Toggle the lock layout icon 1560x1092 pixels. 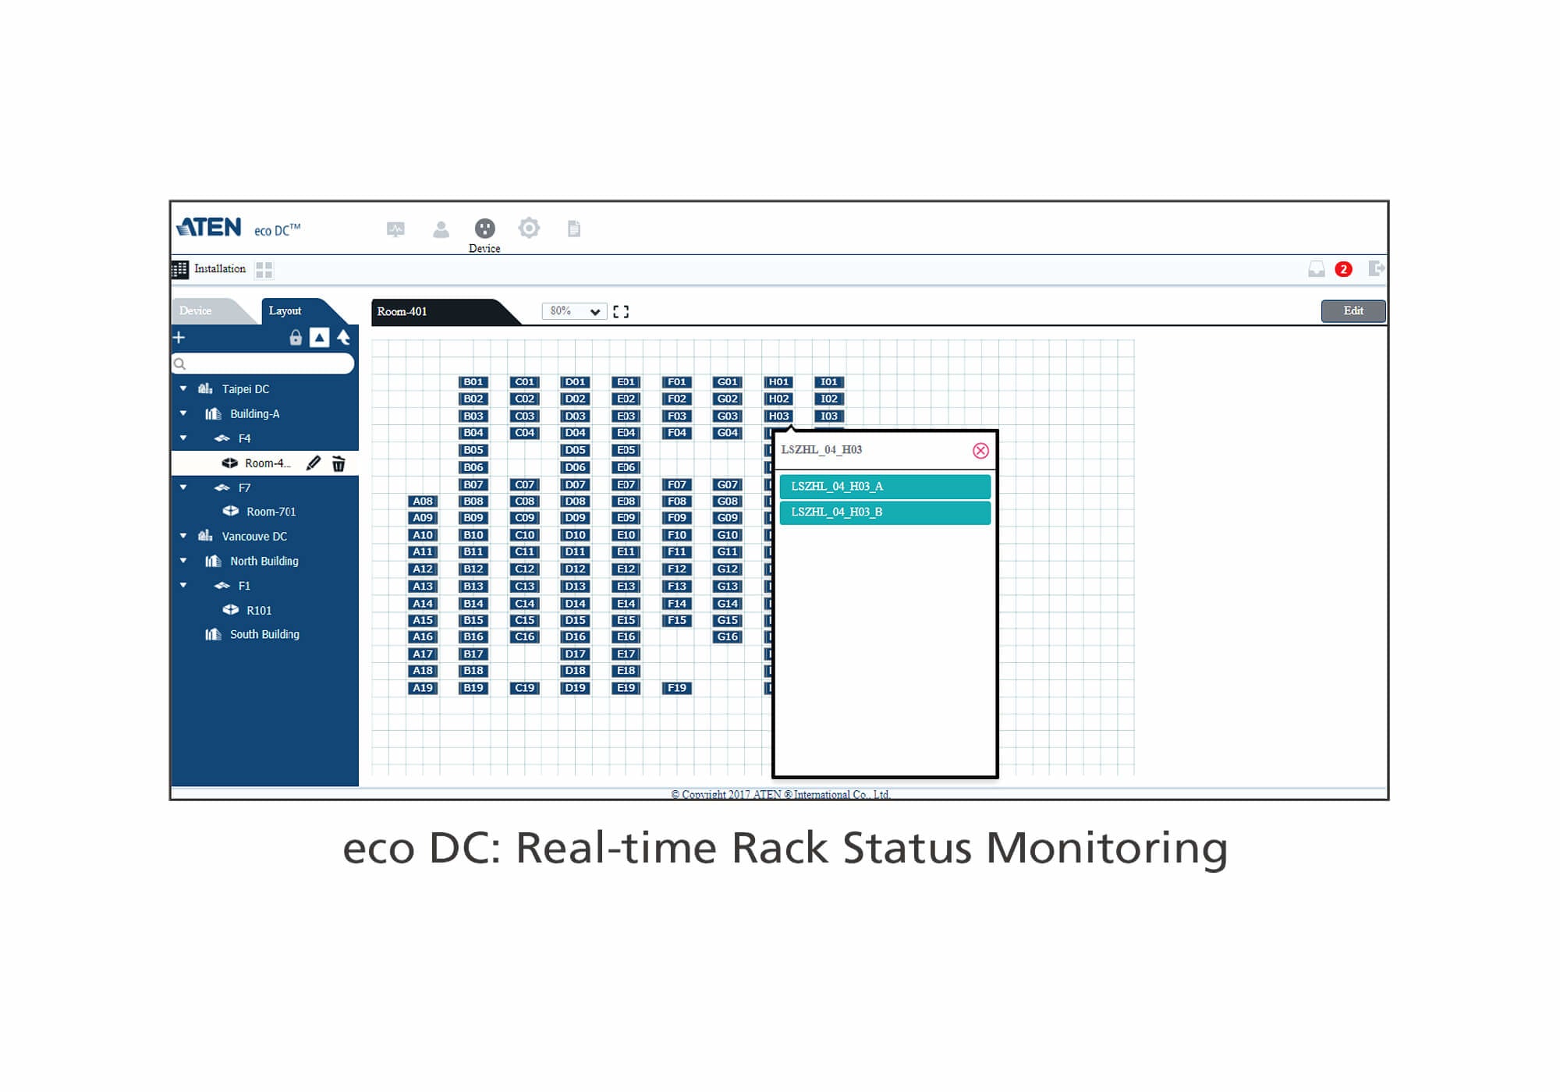pos(295,338)
